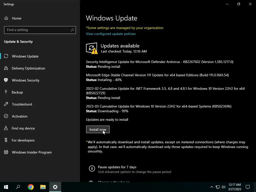Click the Find my device person icon
Screen dimensions: 256x192
coord(6,128)
